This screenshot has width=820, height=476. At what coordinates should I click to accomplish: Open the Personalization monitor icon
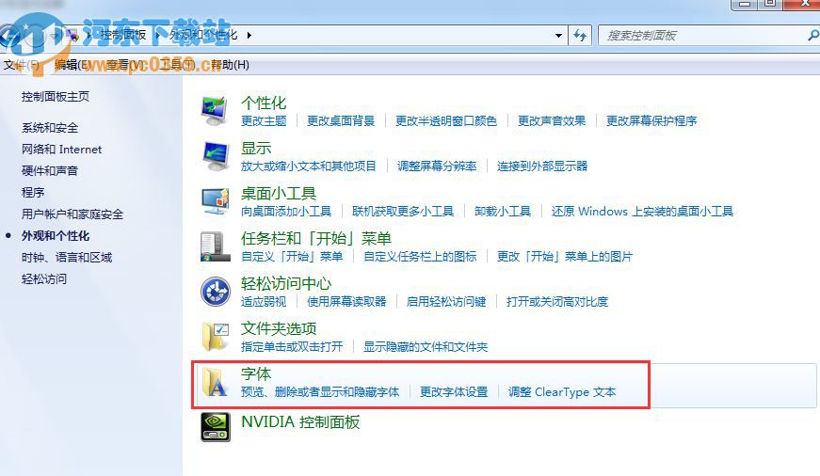(215, 110)
